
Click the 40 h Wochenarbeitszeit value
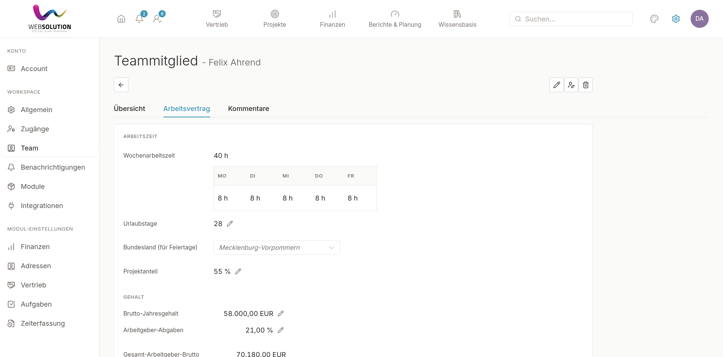(221, 156)
